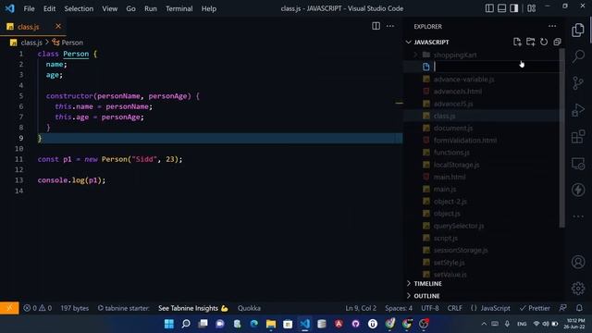Open querySelector.js in Explorer
592x333 pixels.
[x=459, y=226]
